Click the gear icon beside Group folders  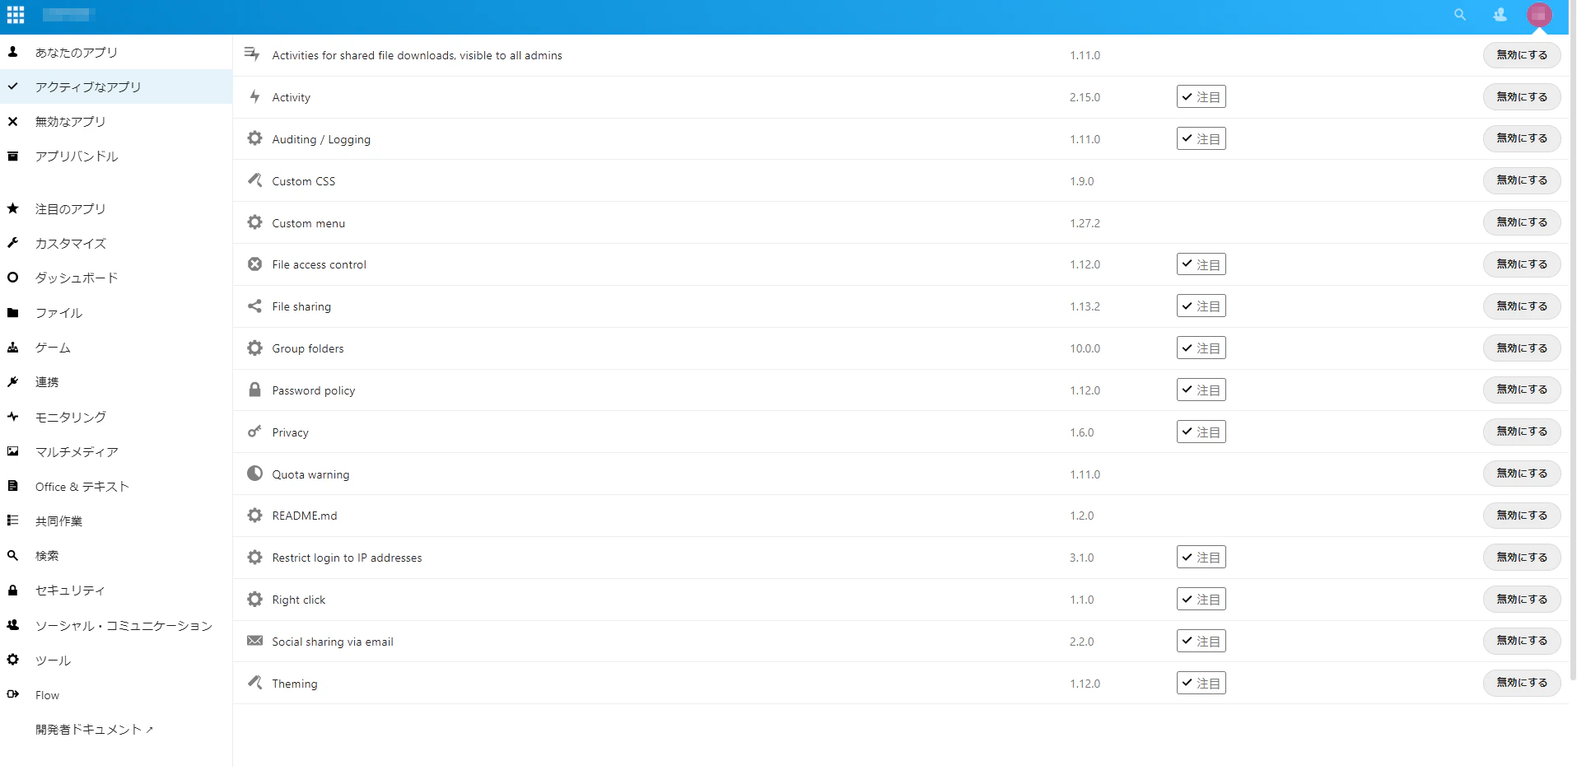pyautogui.click(x=255, y=348)
